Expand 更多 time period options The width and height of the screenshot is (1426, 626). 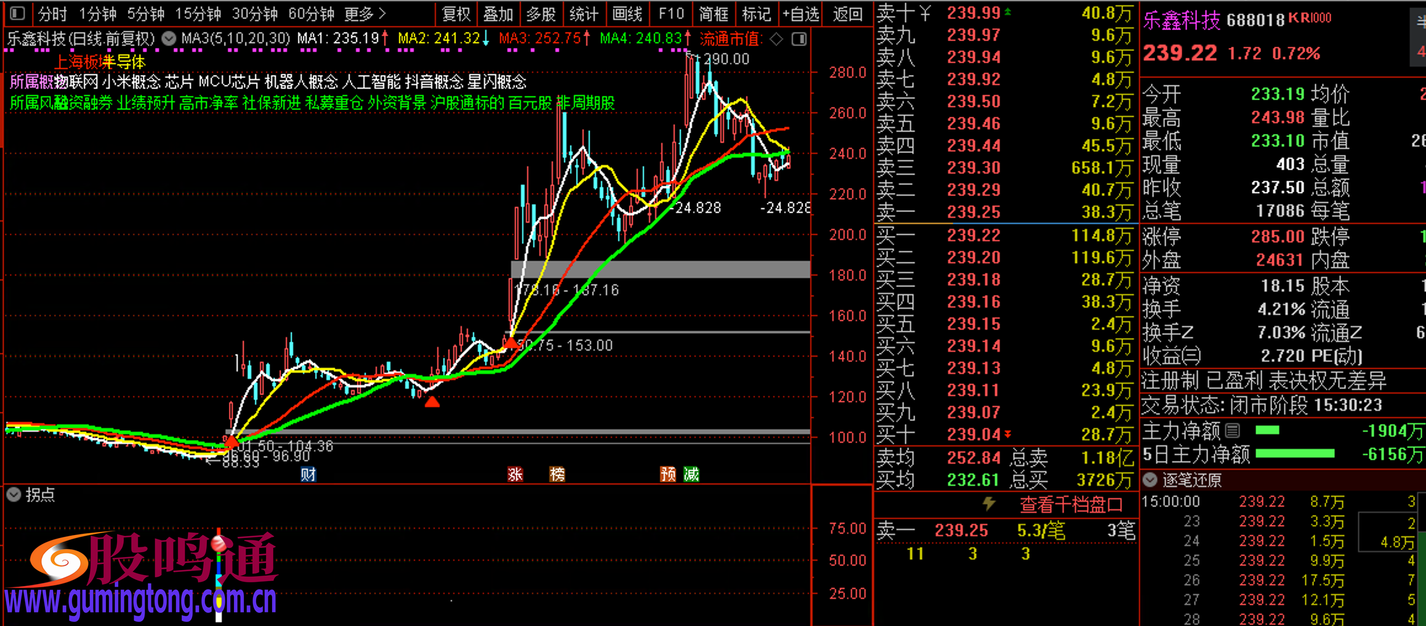pyautogui.click(x=365, y=14)
